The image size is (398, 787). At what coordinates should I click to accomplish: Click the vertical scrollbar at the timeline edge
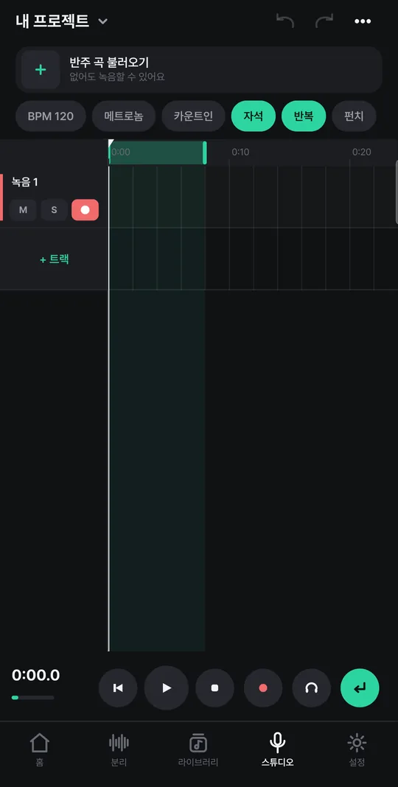[x=397, y=192]
